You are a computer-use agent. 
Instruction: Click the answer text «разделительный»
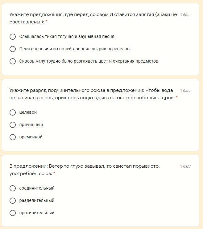(x=37, y=201)
